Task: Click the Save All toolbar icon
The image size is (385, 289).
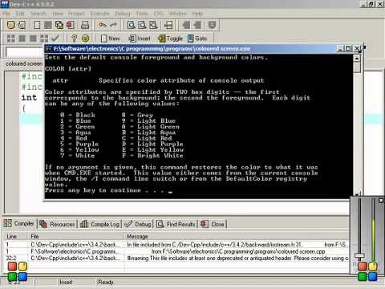Action: point(59,25)
